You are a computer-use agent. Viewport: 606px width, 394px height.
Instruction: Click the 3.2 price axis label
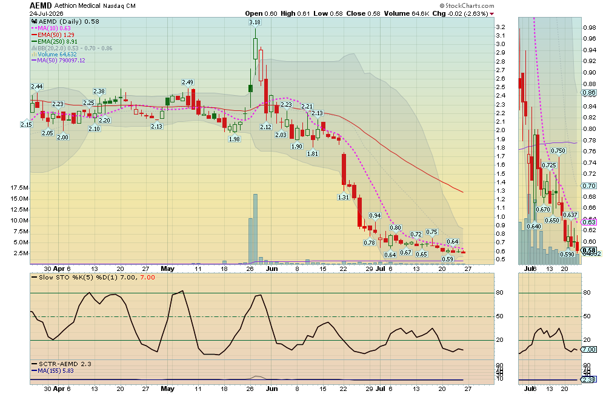pos(501,27)
